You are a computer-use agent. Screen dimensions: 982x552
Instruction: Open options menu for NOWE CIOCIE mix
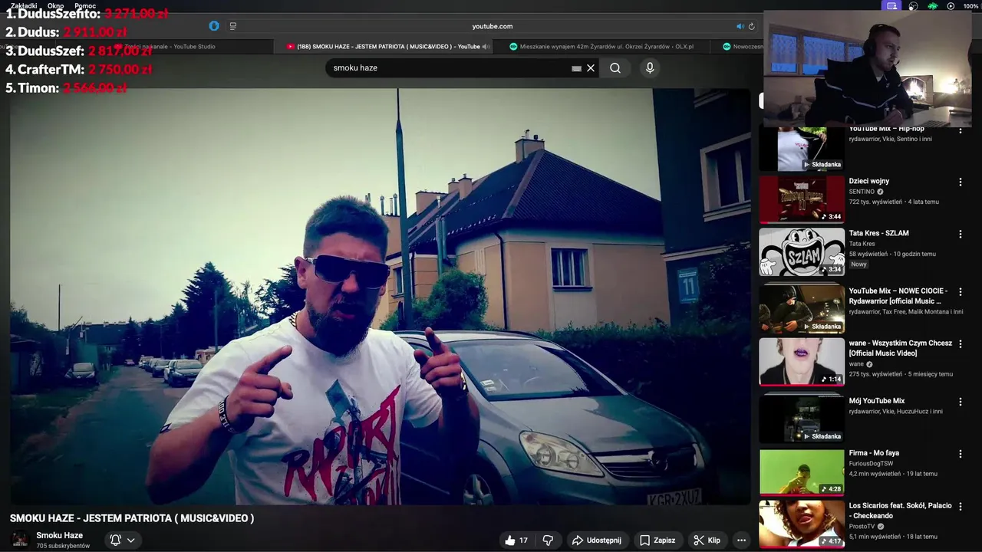coord(960,292)
